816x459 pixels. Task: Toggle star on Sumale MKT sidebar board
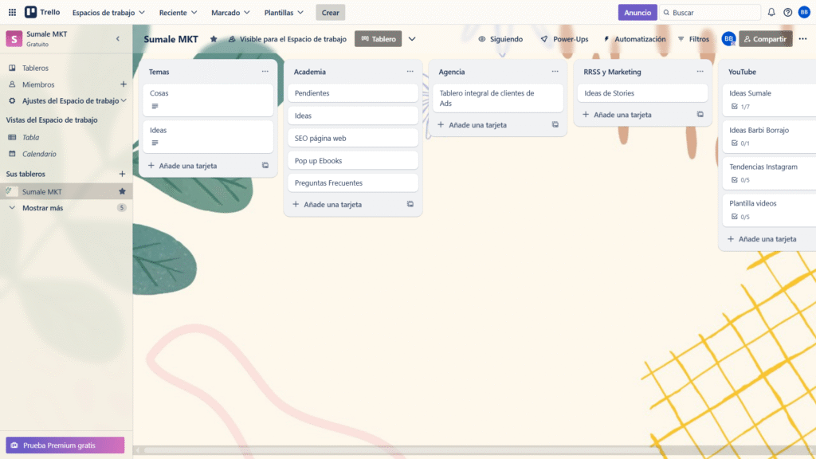click(x=122, y=191)
